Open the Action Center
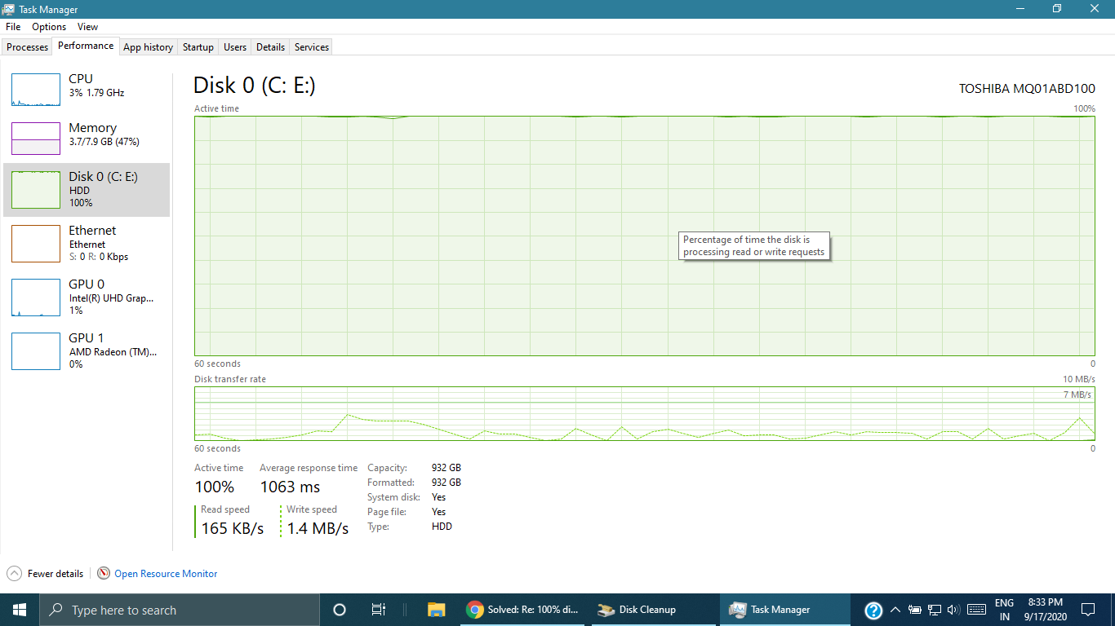1115x626 pixels. [1088, 609]
